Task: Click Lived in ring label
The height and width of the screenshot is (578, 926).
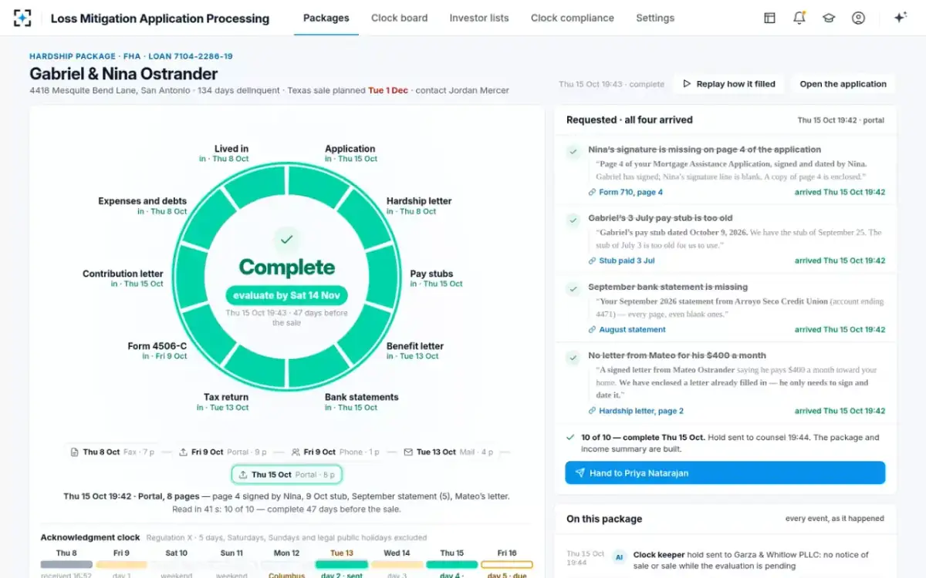Action: coord(225,153)
